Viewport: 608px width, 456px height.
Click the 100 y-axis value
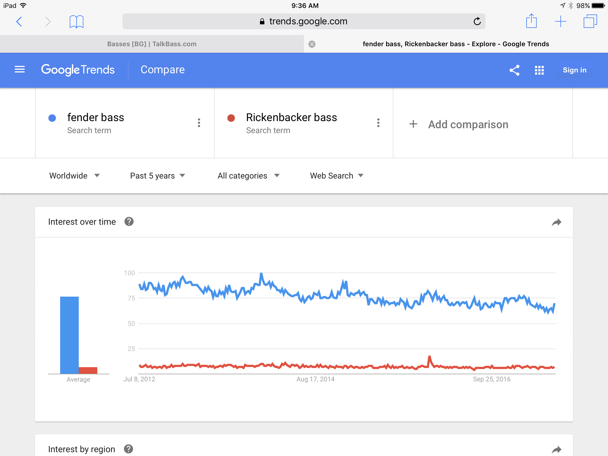point(130,273)
